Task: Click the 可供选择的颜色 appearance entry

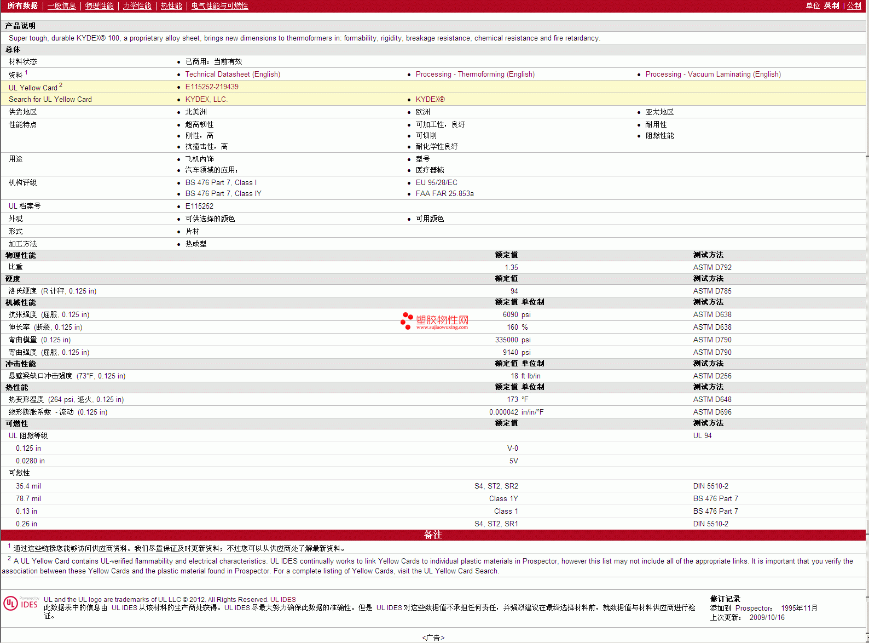Action: coord(210,219)
